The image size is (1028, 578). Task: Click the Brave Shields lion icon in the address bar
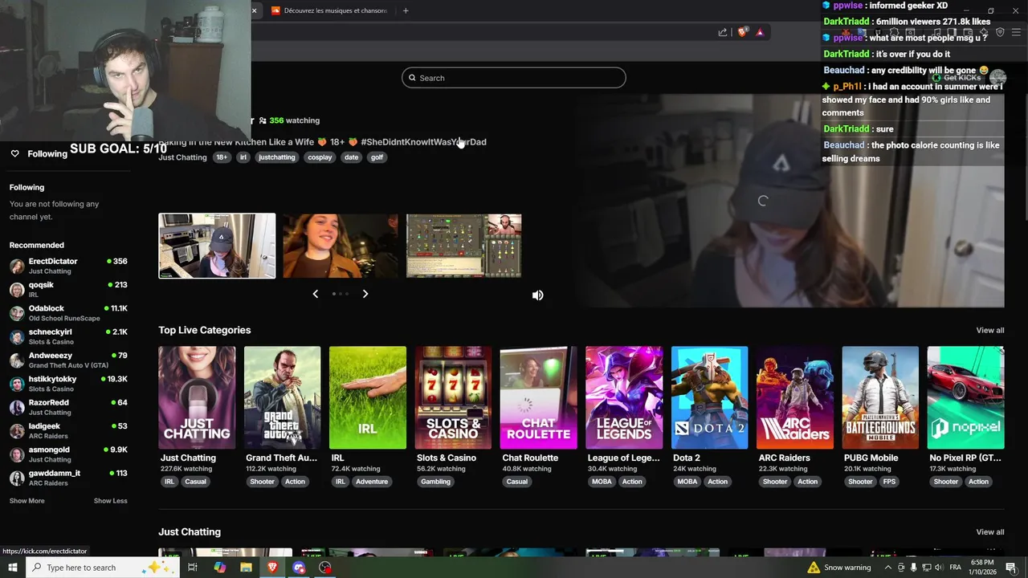click(743, 32)
